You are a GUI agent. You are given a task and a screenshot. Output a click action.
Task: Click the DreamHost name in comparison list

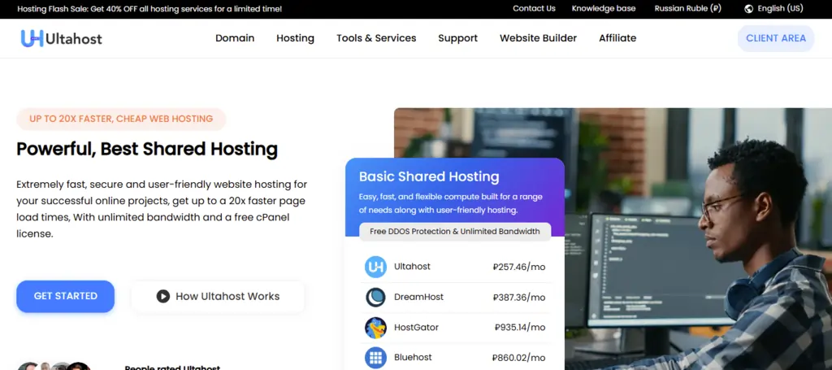pyautogui.click(x=418, y=297)
